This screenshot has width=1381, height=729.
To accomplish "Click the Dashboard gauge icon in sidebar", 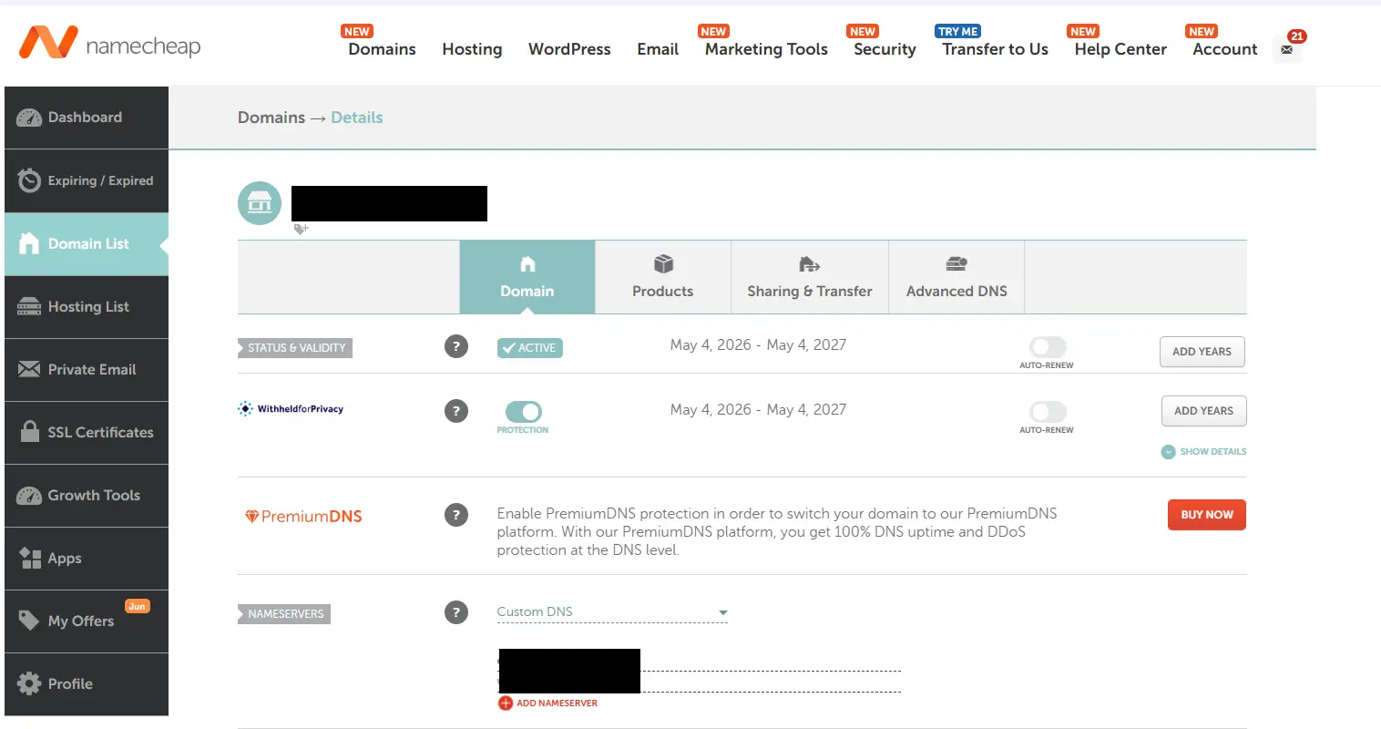I will (x=29, y=118).
